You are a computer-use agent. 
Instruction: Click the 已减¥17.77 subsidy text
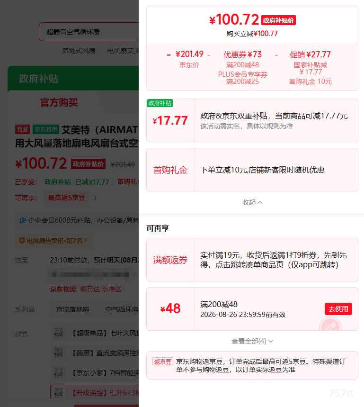[x=92, y=182]
